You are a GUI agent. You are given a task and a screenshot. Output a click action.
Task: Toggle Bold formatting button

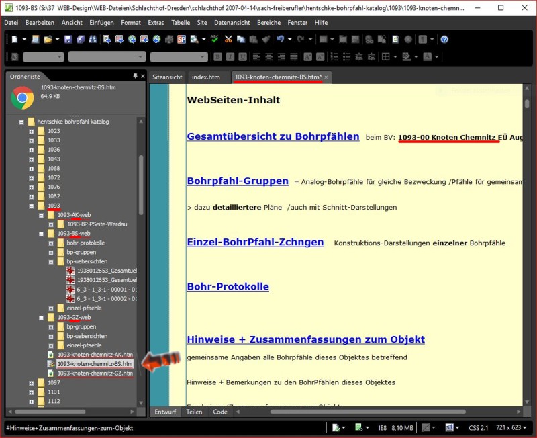(x=218, y=57)
